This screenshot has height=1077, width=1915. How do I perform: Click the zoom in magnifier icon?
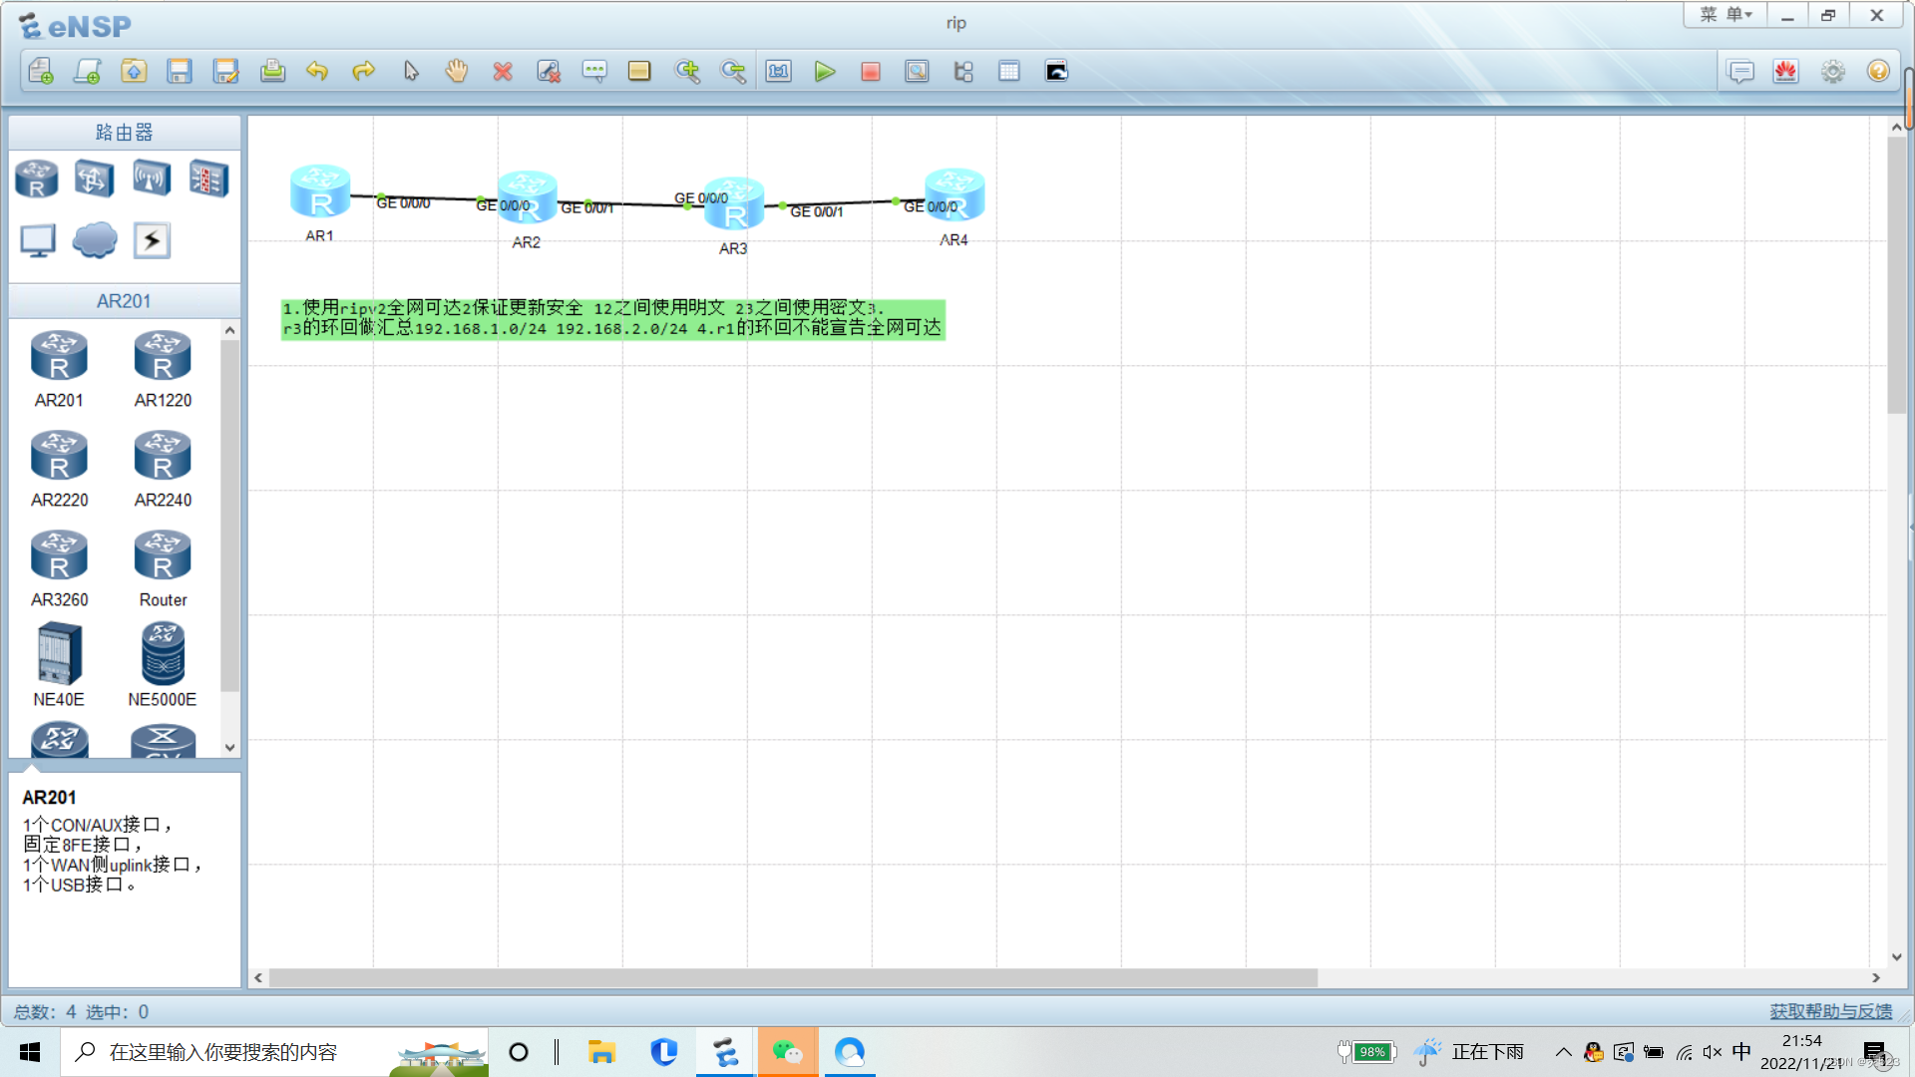click(687, 72)
